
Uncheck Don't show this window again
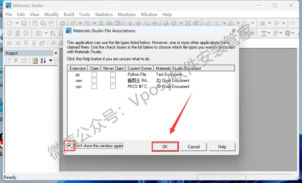(x=69, y=146)
